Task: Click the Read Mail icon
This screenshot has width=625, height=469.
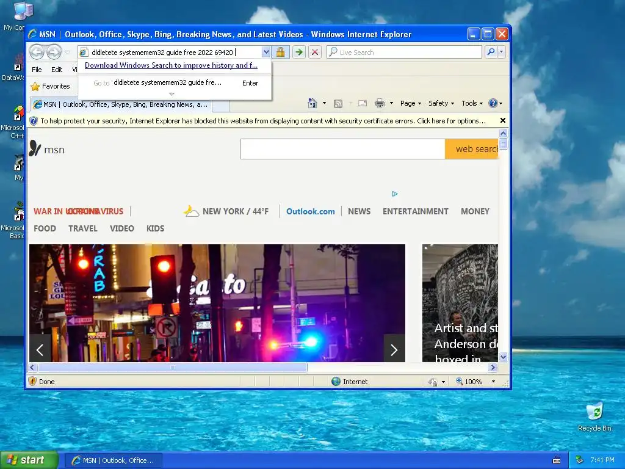Action: [363, 103]
